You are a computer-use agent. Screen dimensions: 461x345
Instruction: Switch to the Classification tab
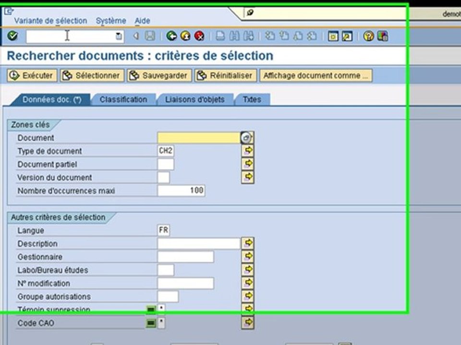pos(123,100)
